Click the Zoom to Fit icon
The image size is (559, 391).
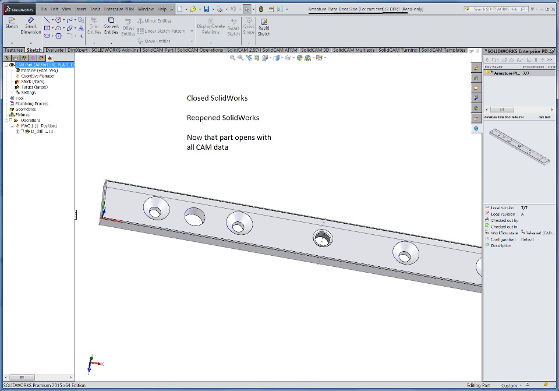point(232,58)
